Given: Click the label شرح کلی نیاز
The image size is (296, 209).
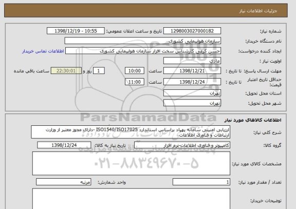Looking at the screenshot, I should pyautogui.click(x=267, y=132).
